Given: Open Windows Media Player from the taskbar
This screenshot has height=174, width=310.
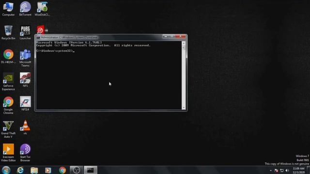Looking at the screenshot, I should click(x=48, y=170).
